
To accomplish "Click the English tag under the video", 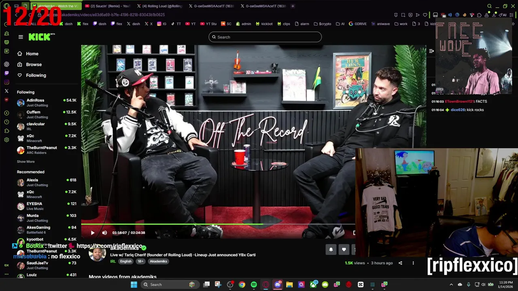I will tap(125, 261).
